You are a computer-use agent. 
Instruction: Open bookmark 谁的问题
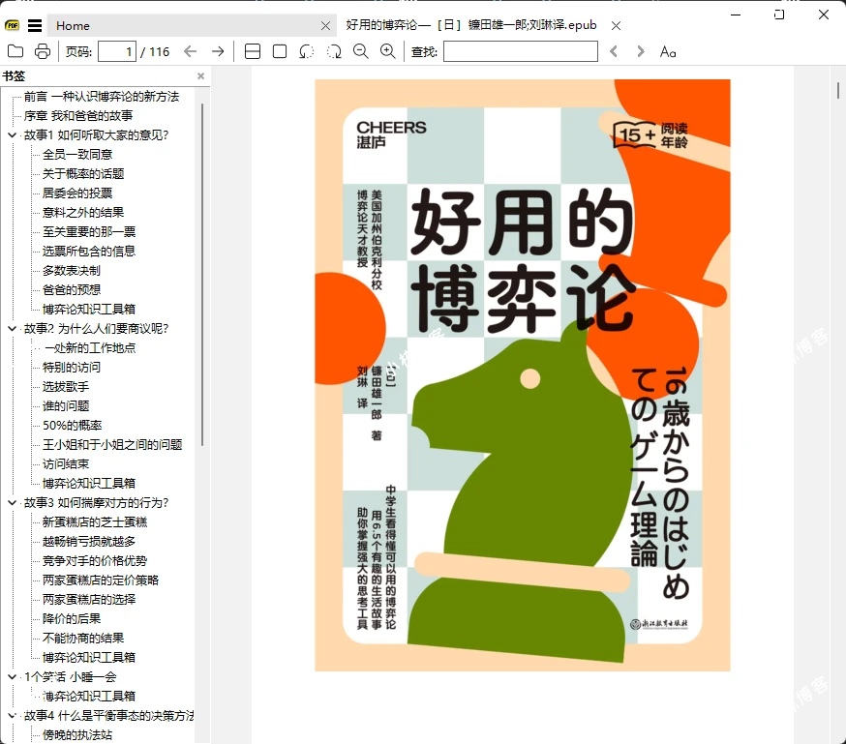(x=66, y=406)
